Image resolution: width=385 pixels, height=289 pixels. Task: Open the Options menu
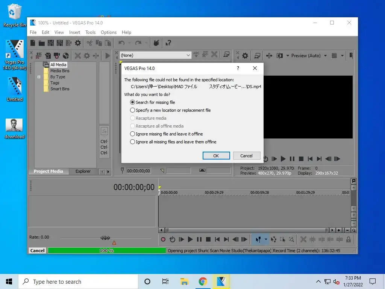[109, 32]
